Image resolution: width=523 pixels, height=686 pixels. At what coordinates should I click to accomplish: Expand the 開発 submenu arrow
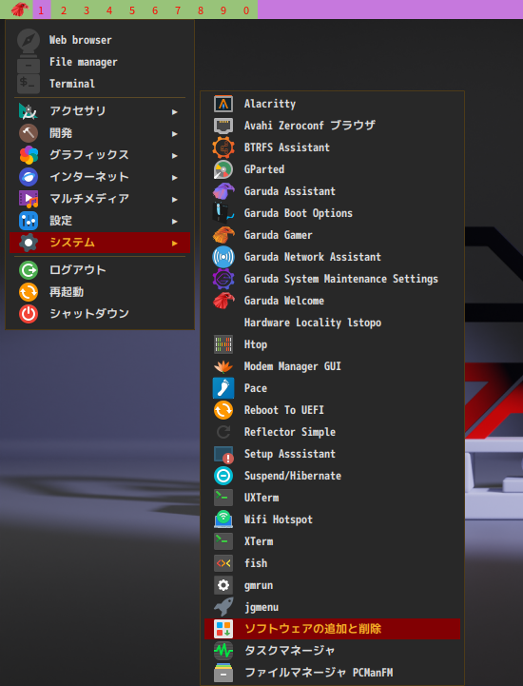pyautogui.click(x=174, y=134)
